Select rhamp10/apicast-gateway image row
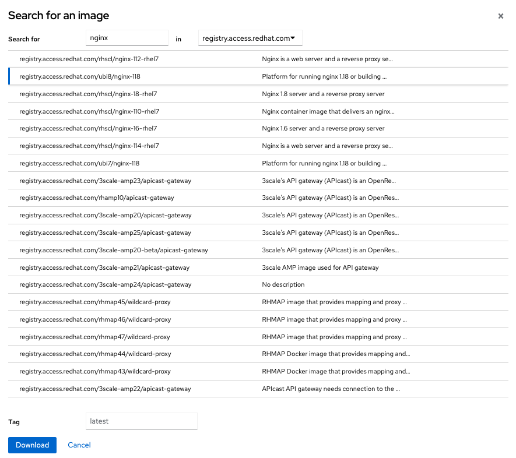This screenshot has width=516, height=458. [258, 198]
